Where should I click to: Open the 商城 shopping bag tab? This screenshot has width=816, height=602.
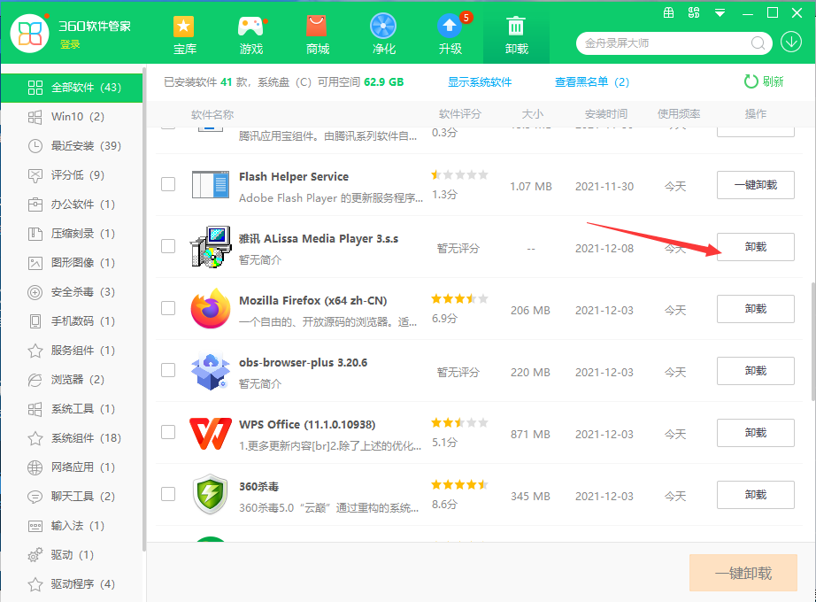tap(318, 35)
